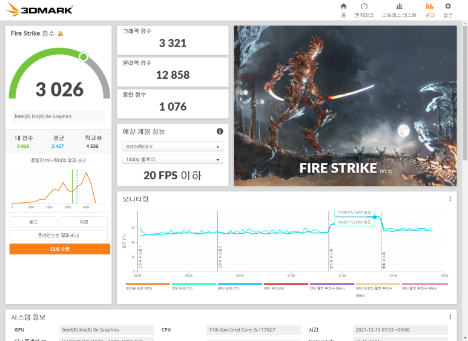Open the Results (결과) tab
Viewport: 468px width, 341px height.
430,10
